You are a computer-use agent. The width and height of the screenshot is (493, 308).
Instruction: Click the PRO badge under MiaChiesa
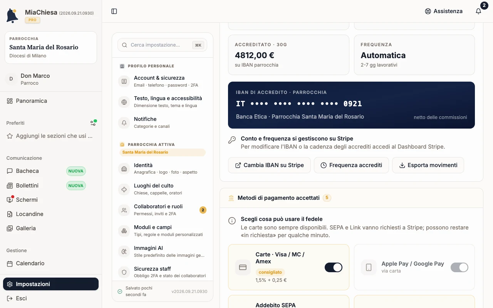pos(33,20)
